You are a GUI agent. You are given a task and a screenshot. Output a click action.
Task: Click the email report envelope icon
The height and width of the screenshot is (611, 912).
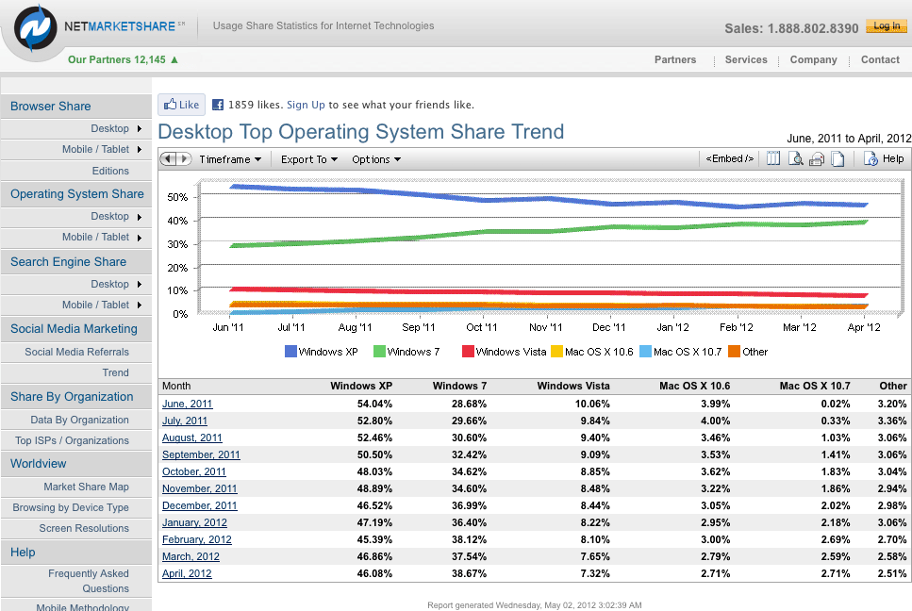pyautogui.click(x=817, y=158)
